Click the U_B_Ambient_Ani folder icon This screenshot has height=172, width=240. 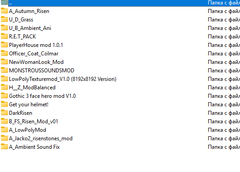click(4, 28)
